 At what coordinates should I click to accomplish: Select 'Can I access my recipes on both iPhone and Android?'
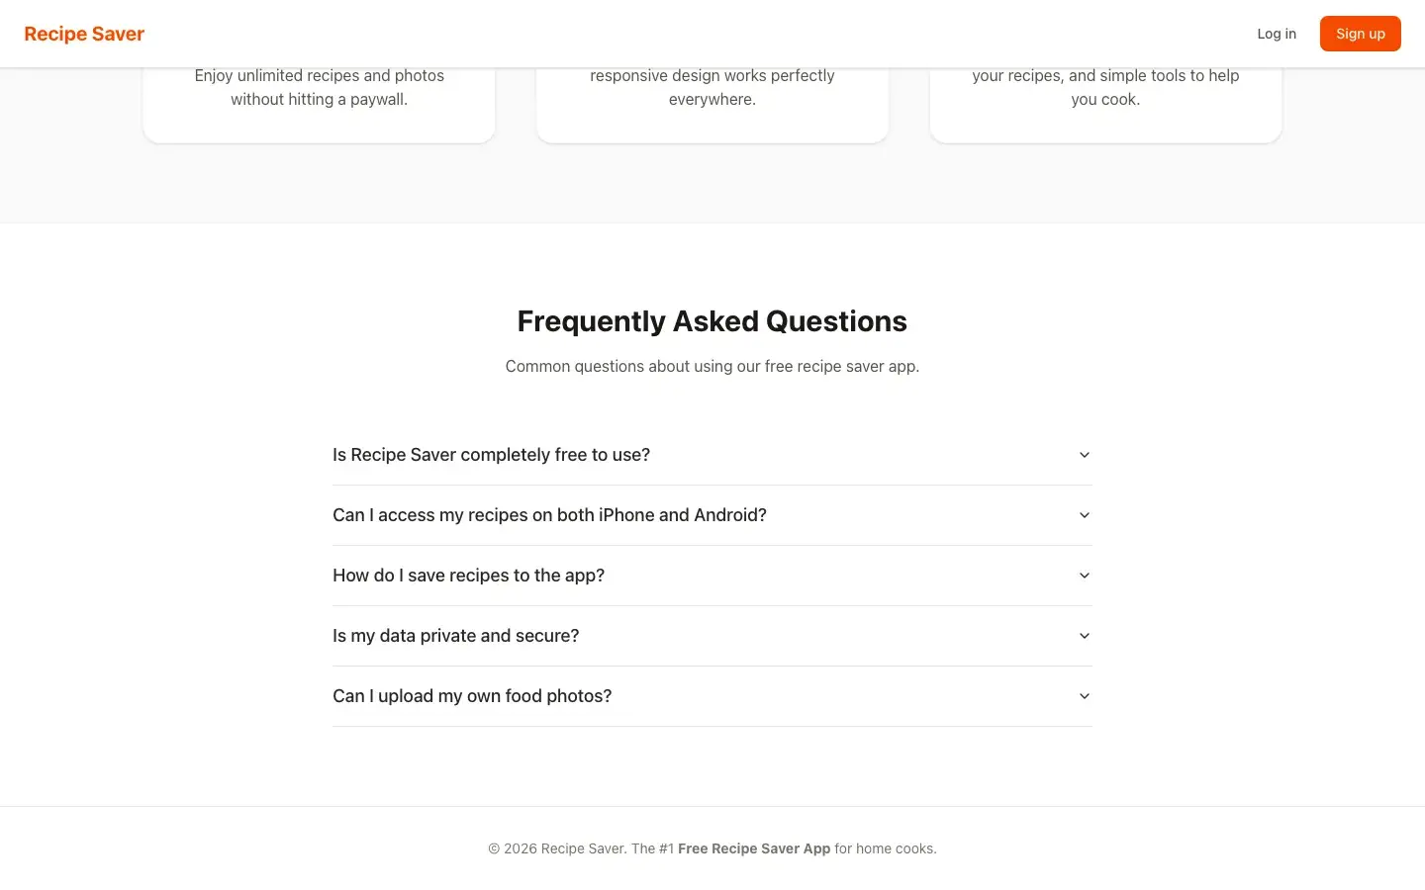[x=549, y=514]
